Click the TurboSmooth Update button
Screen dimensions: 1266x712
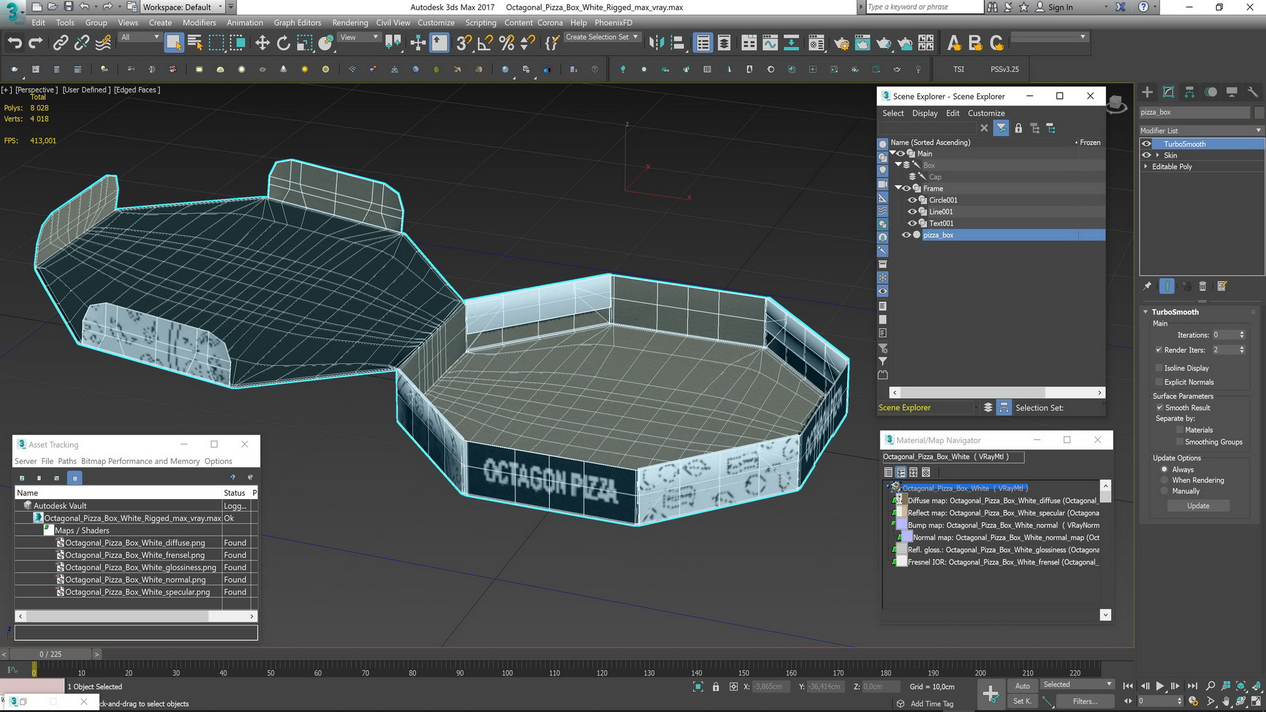click(x=1198, y=506)
